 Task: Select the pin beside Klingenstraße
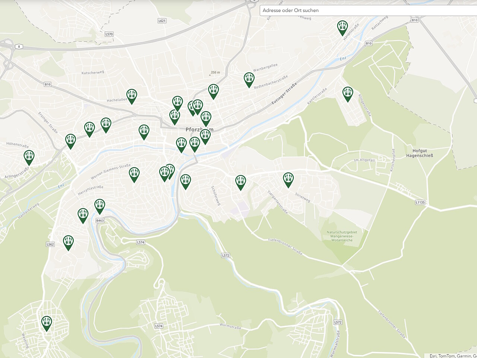tap(348, 94)
